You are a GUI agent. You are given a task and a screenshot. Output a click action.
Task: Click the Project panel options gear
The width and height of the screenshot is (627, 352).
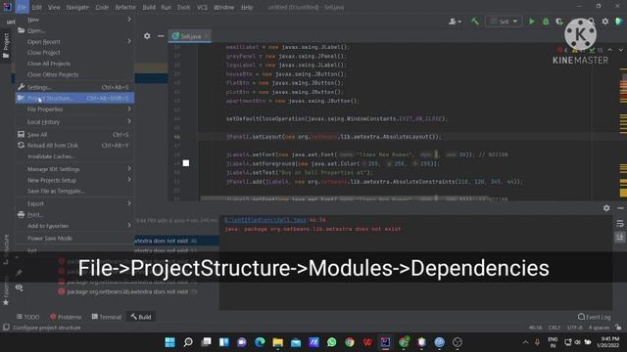[x=147, y=36]
